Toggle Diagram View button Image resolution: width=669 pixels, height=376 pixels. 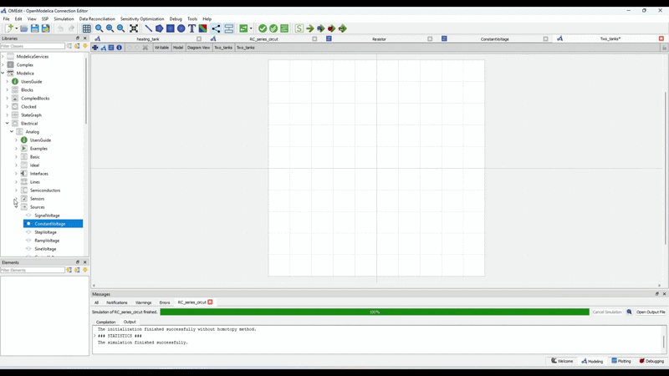pos(103,48)
